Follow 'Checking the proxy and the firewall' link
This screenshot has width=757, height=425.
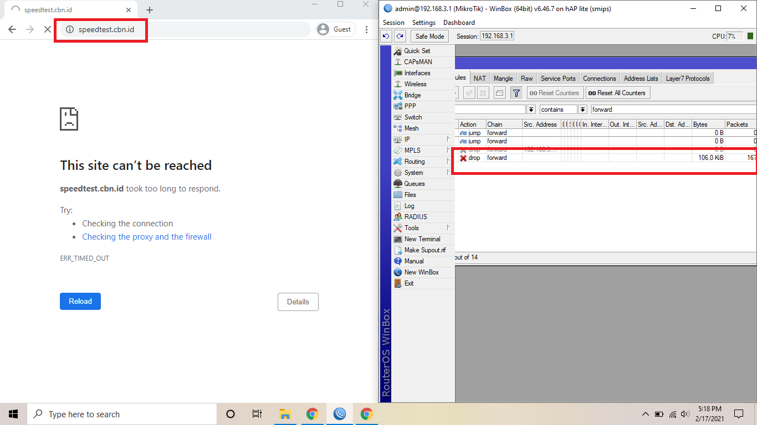point(147,237)
